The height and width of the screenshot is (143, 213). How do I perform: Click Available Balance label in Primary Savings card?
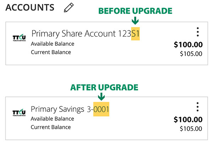53,119
